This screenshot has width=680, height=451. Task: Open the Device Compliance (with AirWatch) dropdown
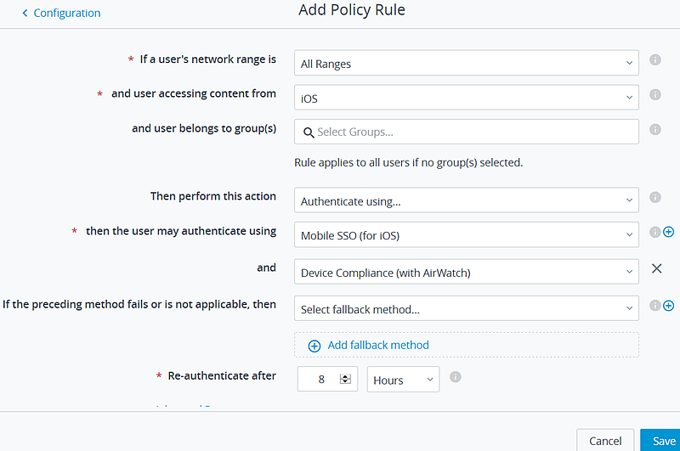[x=466, y=272]
